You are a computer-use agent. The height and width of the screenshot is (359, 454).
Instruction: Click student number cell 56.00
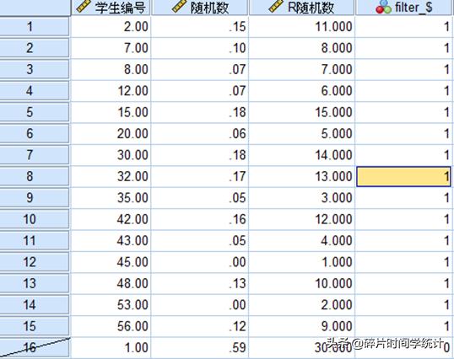(x=111, y=326)
